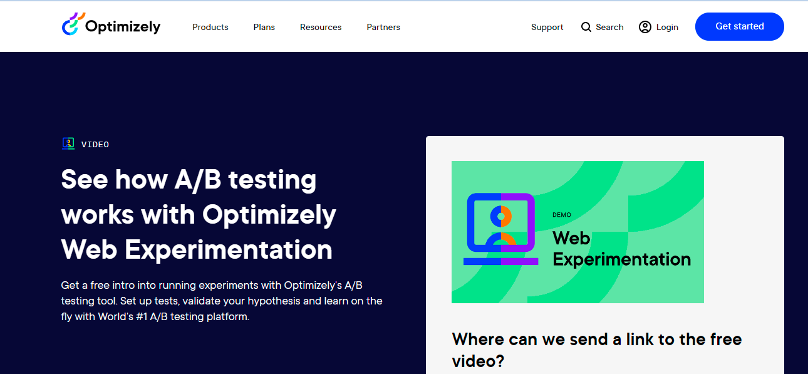Open the Products menu
The height and width of the screenshot is (374, 808).
pos(210,27)
